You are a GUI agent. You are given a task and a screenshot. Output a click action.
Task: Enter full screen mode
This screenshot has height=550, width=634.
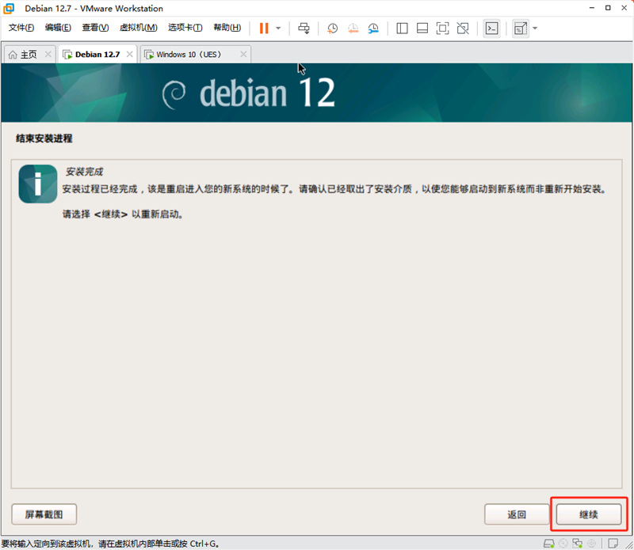coord(442,28)
